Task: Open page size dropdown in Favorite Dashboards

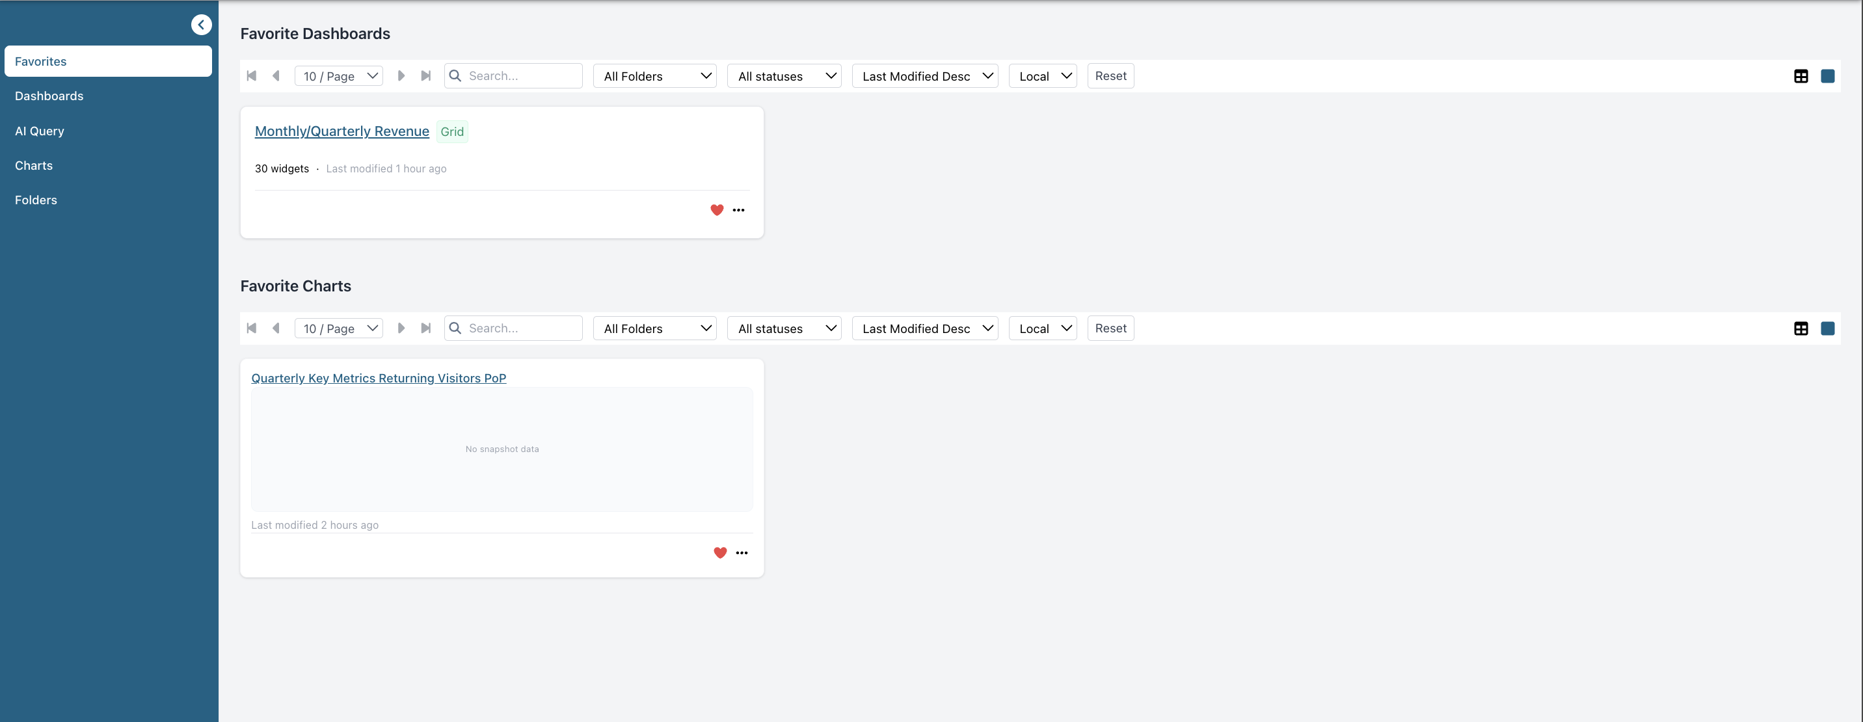Action: (339, 76)
